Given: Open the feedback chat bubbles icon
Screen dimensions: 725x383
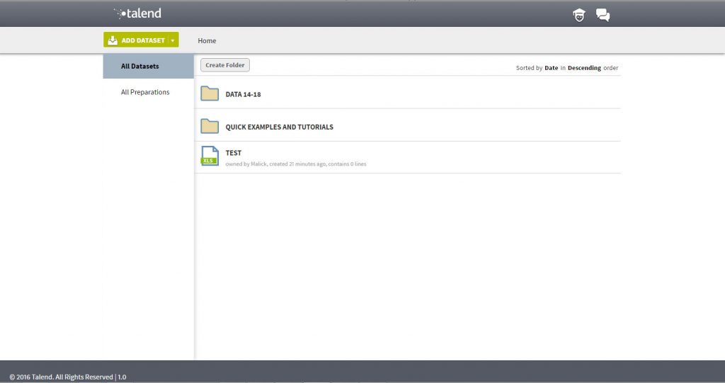Looking at the screenshot, I should [x=603, y=16].
